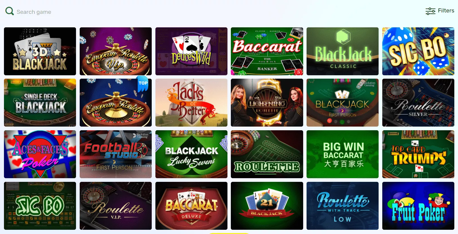Open the Jacks or Better game
The height and width of the screenshot is (234, 458).
[x=191, y=103]
